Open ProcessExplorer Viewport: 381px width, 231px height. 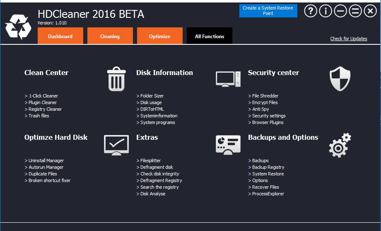click(x=266, y=194)
